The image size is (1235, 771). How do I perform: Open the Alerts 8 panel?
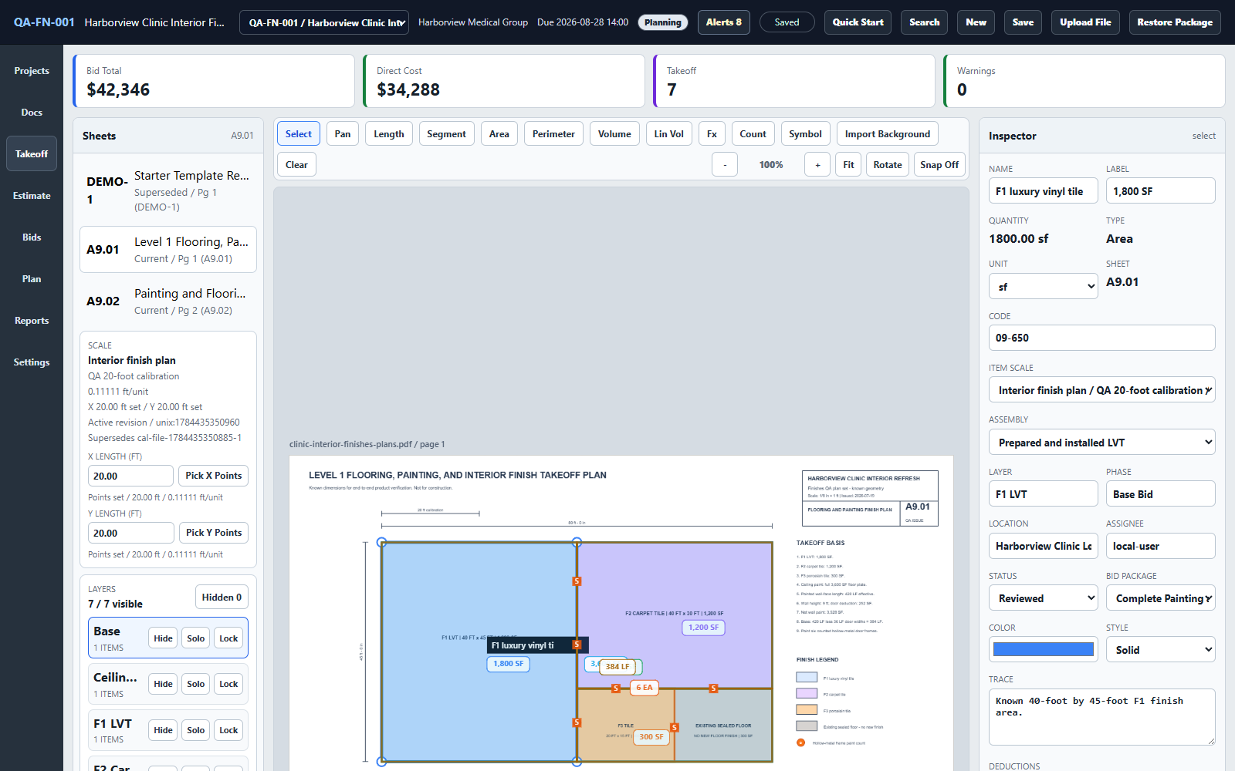click(723, 22)
